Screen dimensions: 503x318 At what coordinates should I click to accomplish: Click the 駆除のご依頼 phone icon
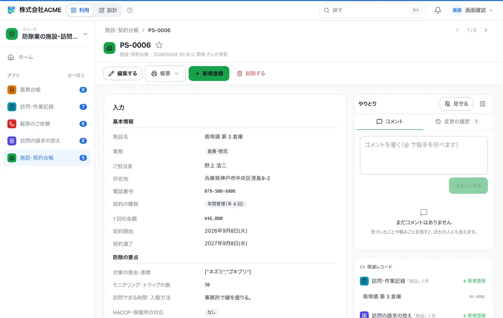coord(12,123)
